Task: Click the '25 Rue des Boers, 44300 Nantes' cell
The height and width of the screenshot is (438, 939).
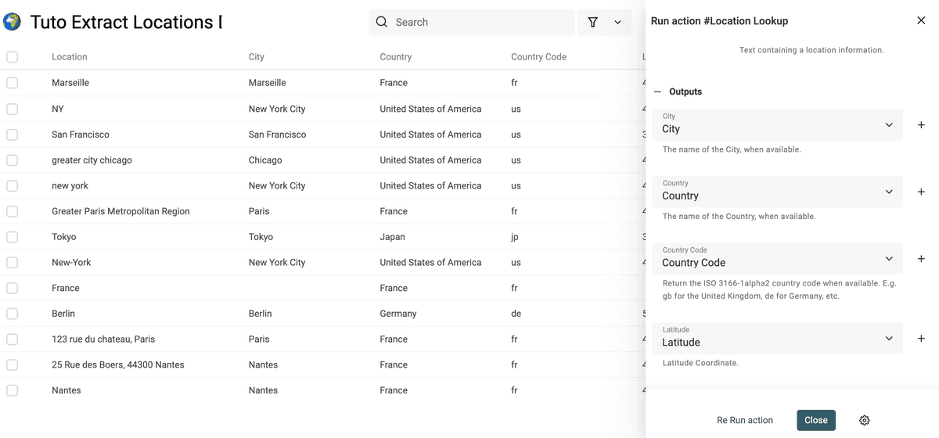Action: coord(119,364)
